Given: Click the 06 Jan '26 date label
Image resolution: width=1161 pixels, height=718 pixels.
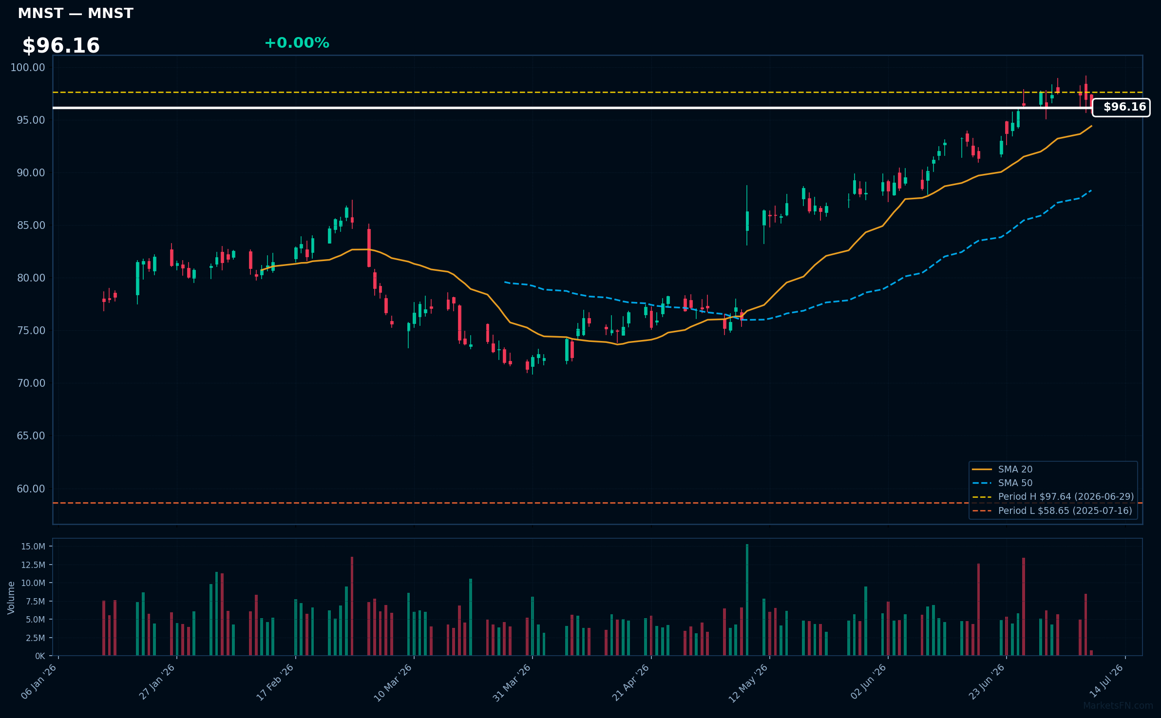Looking at the screenshot, I should click(39, 682).
